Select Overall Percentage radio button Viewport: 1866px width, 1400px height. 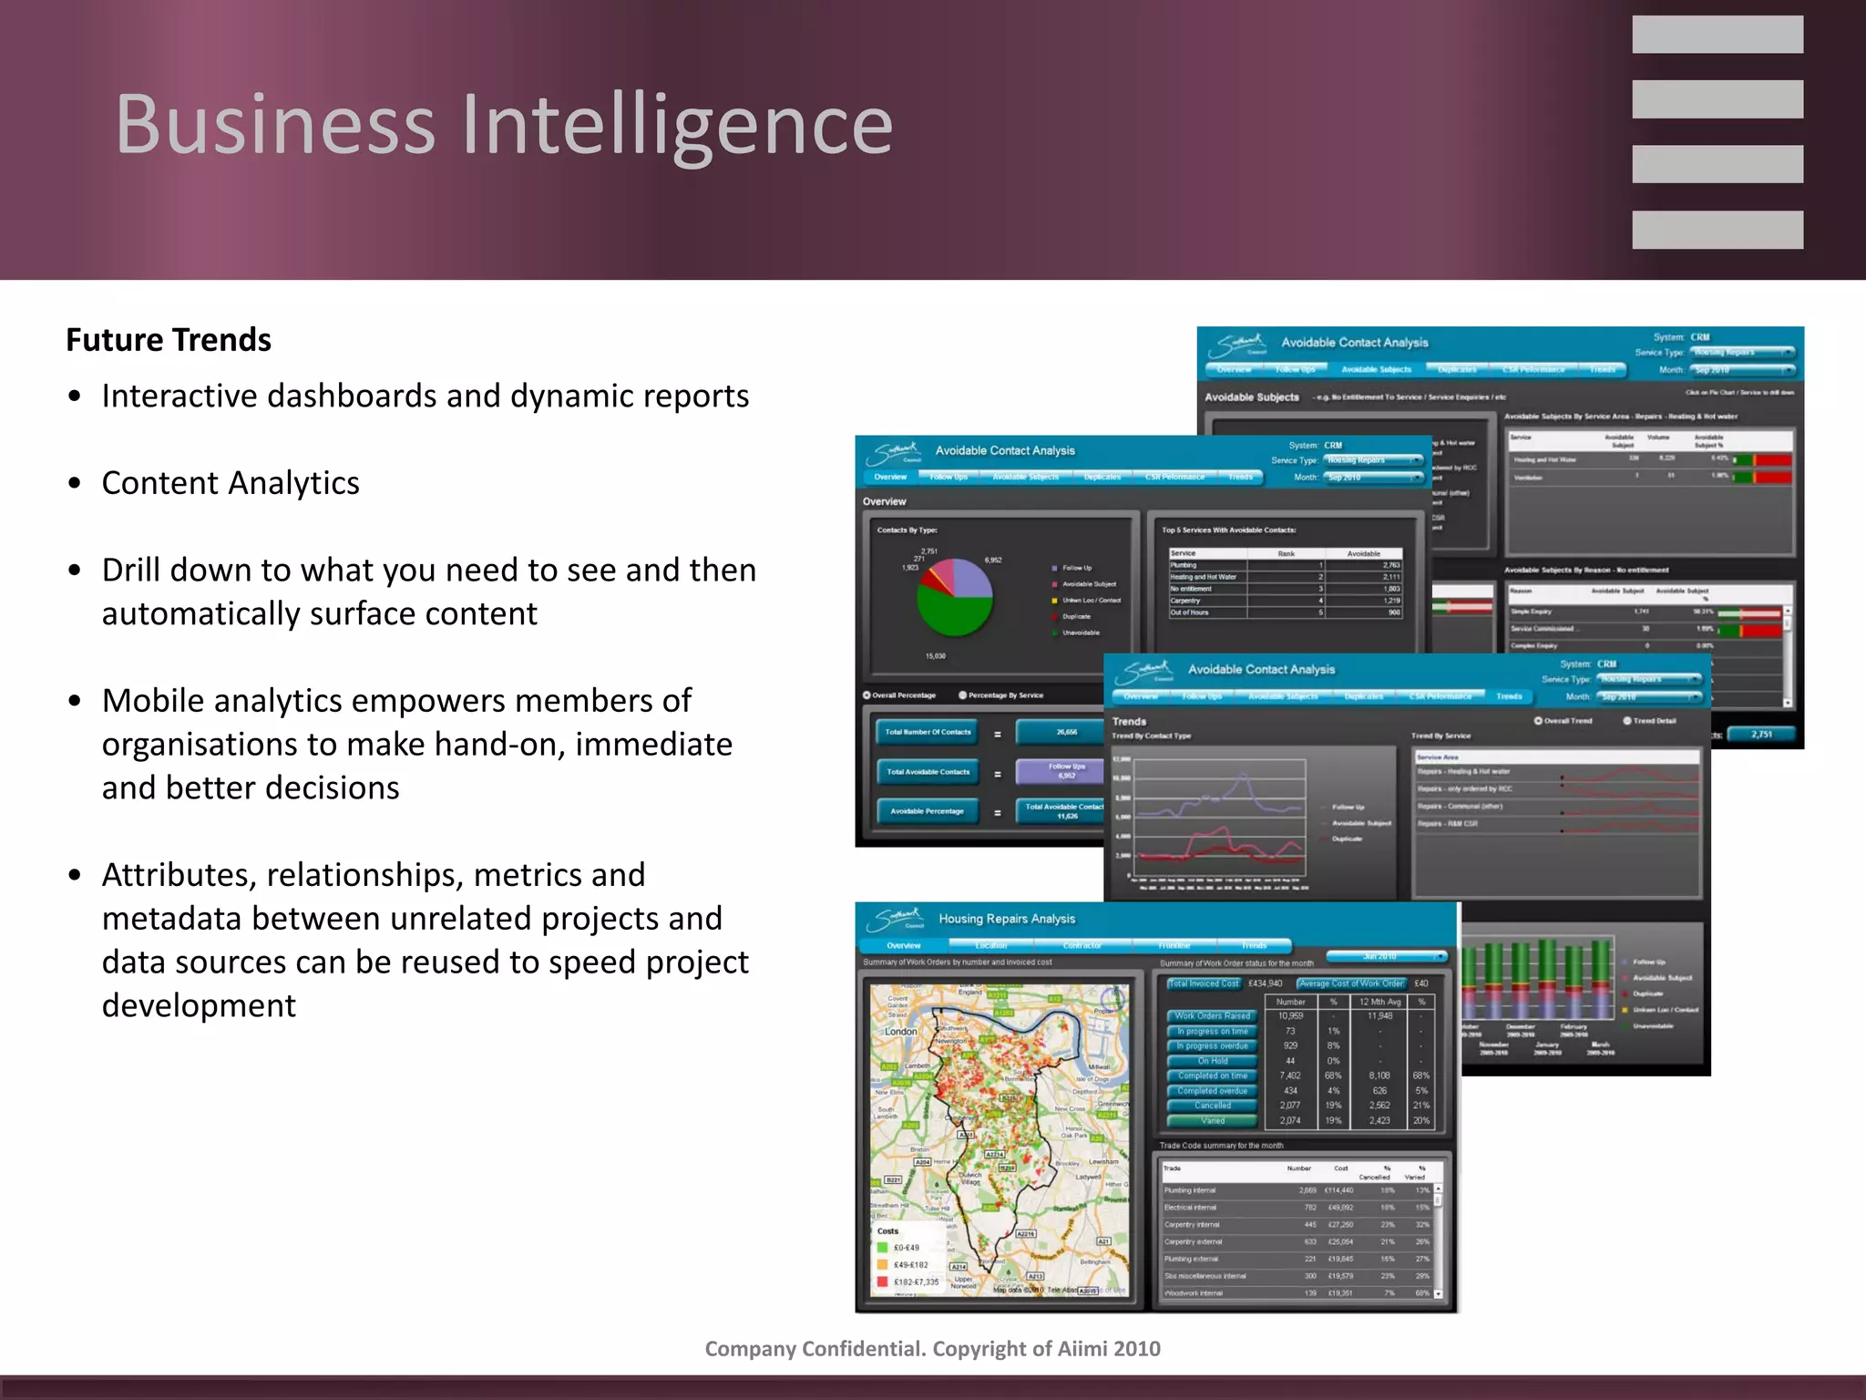pos(866,695)
